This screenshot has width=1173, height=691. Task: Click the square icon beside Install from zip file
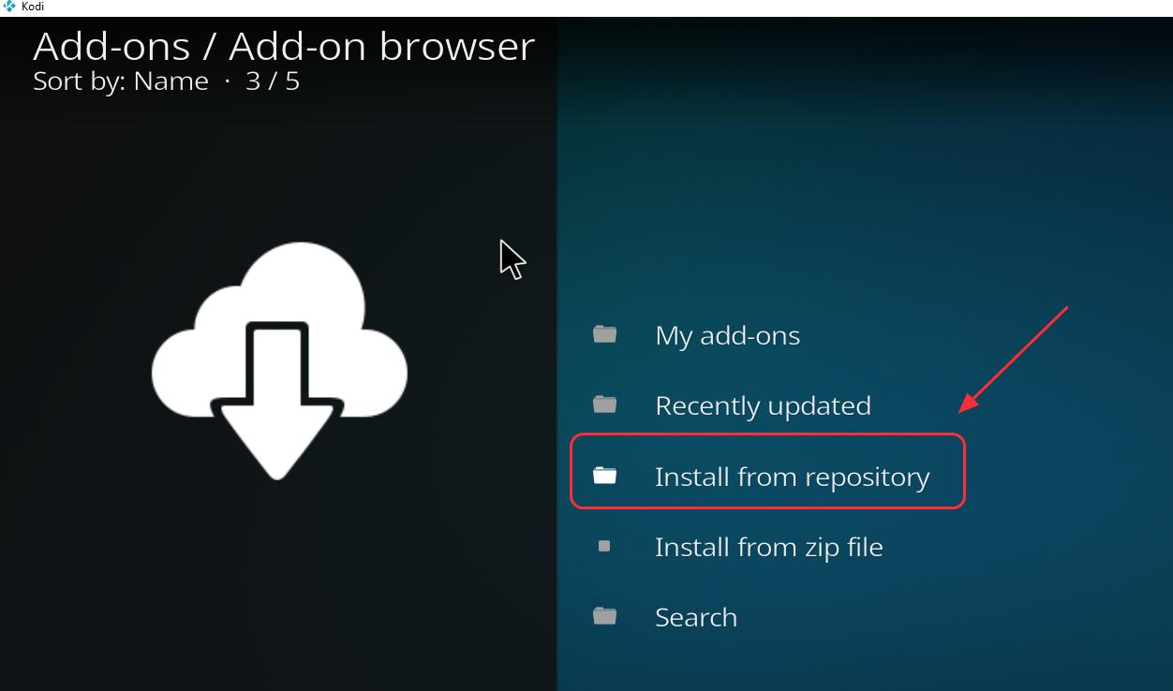[604, 546]
